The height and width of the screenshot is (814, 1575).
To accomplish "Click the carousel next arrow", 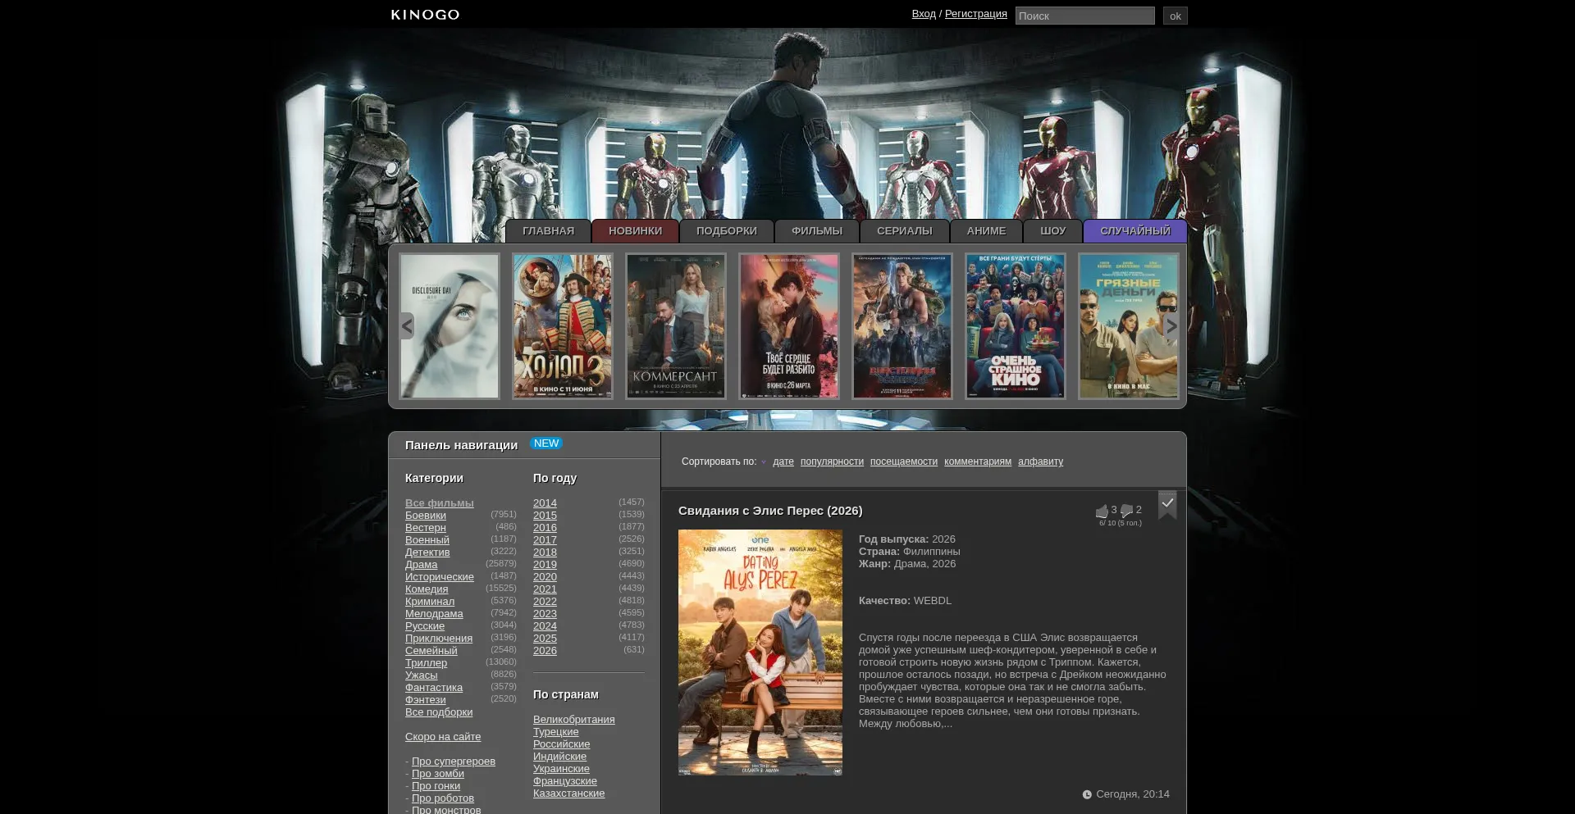I will (x=1171, y=325).
